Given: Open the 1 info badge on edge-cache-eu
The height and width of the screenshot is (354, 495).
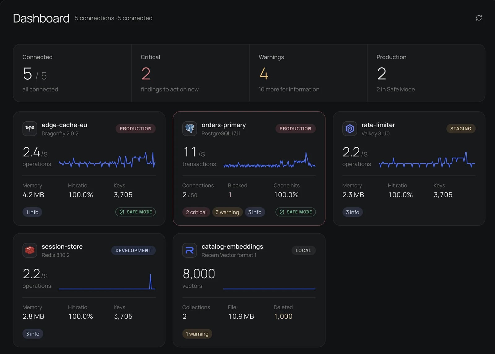Looking at the screenshot, I should [32, 212].
